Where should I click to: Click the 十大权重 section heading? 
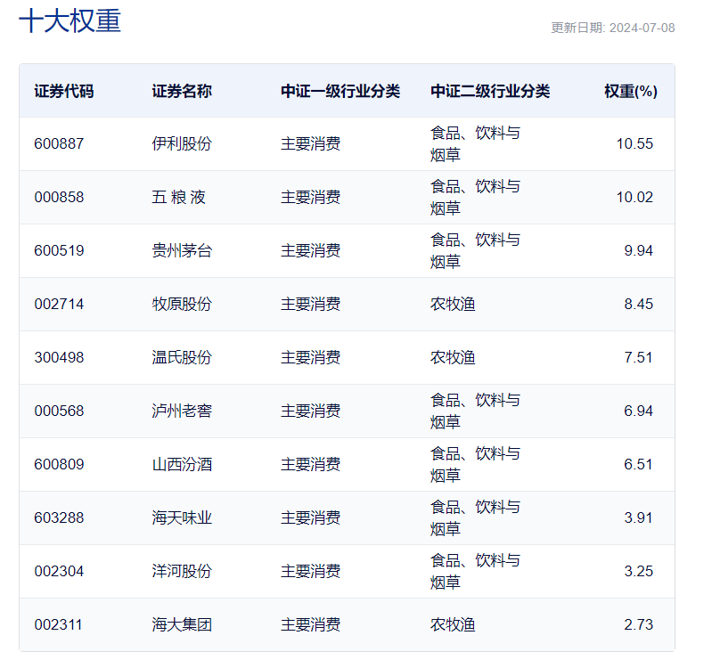point(70,21)
